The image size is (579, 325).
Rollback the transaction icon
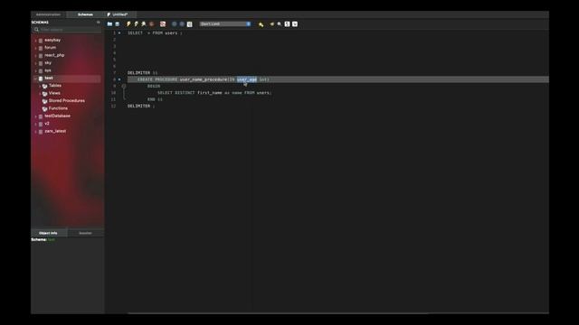(182, 24)
